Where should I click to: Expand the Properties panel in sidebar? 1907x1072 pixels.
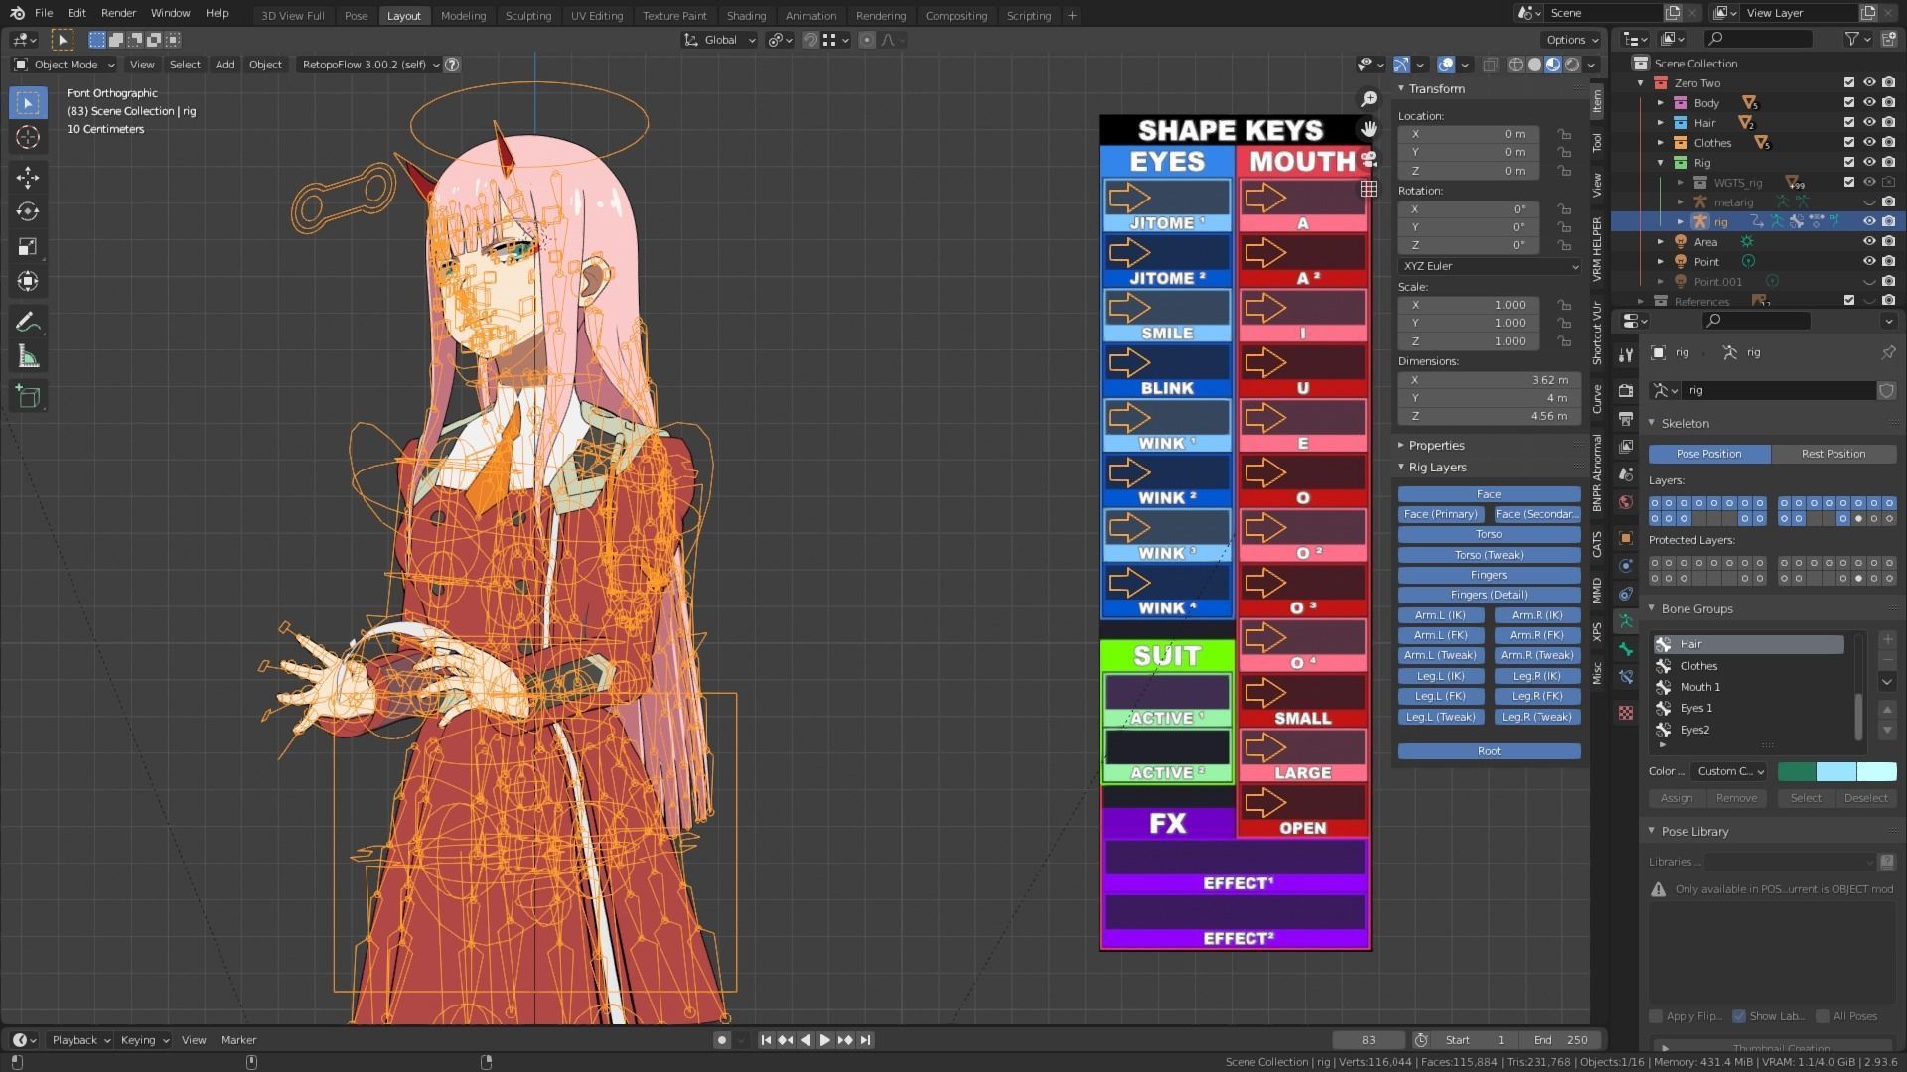coord(1436,445)
